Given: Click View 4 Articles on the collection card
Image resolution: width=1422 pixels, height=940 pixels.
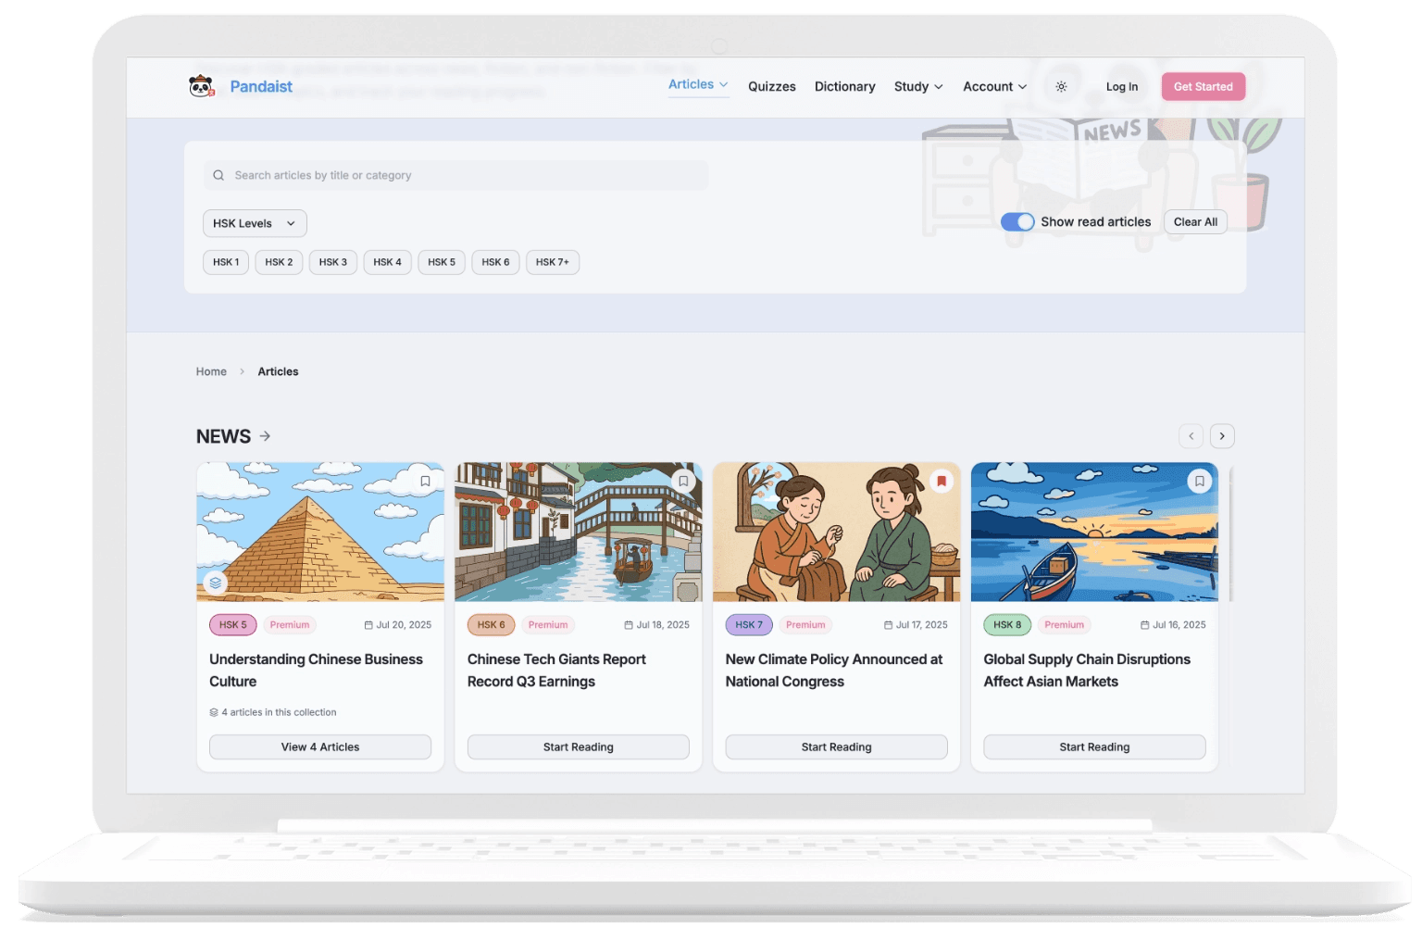Looking at the screenshot, I should click(x=319, y=746).
